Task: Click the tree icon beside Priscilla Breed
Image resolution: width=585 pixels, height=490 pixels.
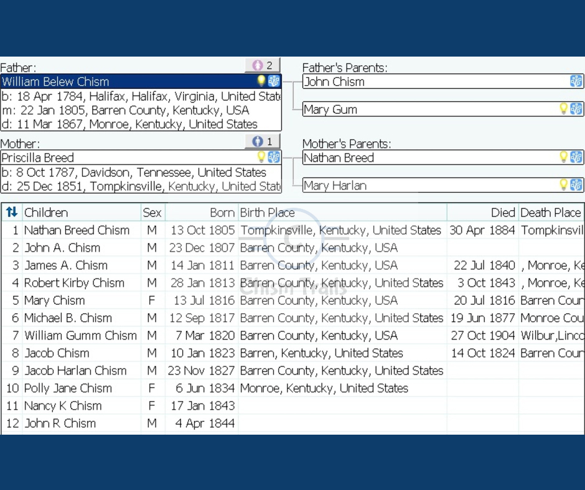Action: [x=273, y=157]
